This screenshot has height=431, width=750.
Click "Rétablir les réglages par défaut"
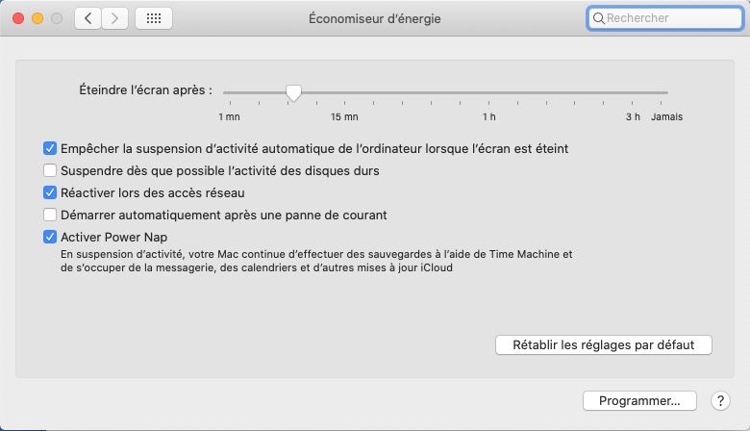click(x=603, y=344)
